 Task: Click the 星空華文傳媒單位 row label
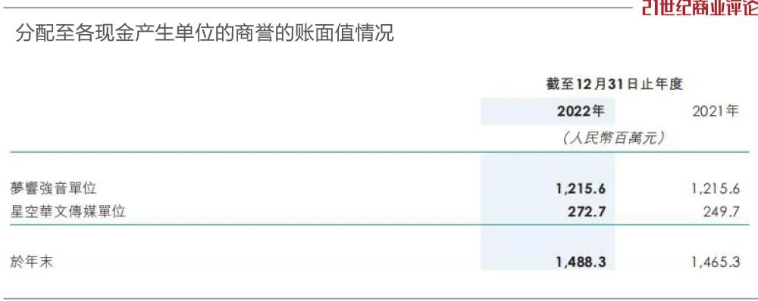67,211
